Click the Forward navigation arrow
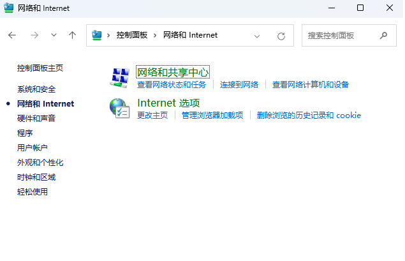Screen dimensions: 405x261 click(x=34, y=35)
